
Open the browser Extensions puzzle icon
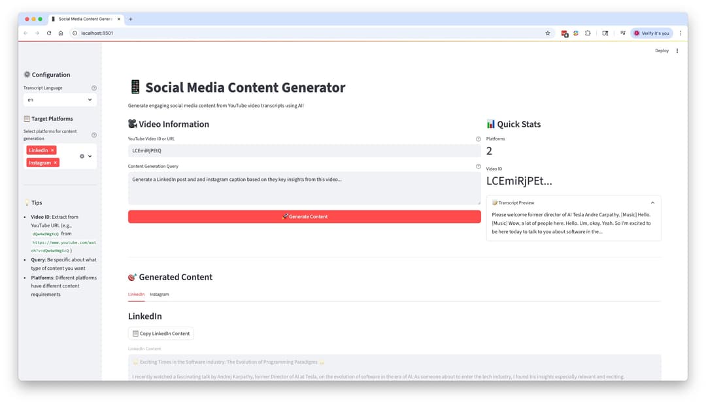(588, 33)
